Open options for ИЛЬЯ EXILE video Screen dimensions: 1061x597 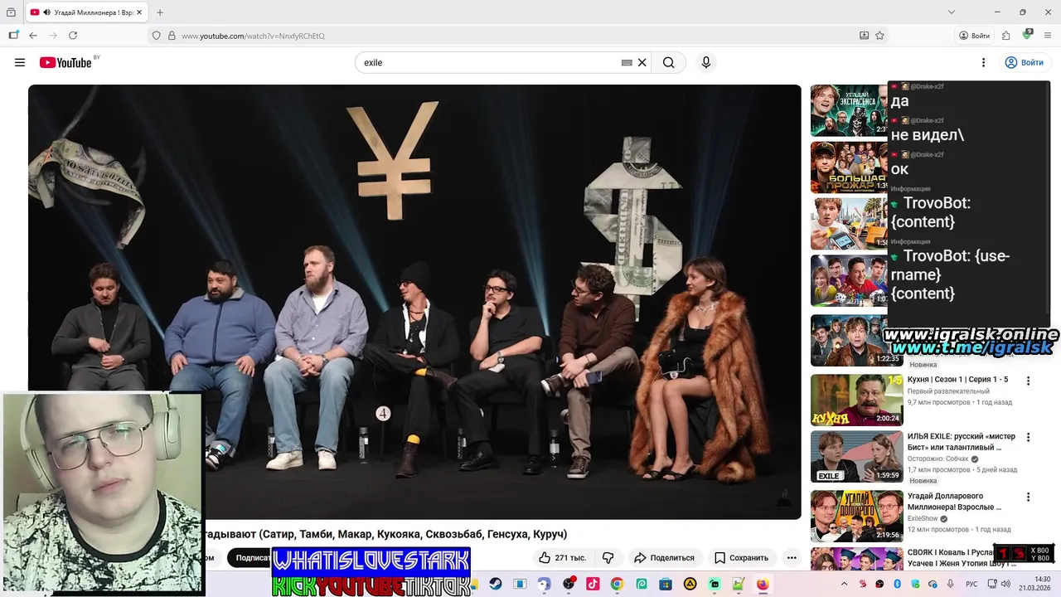[1028, 438]
